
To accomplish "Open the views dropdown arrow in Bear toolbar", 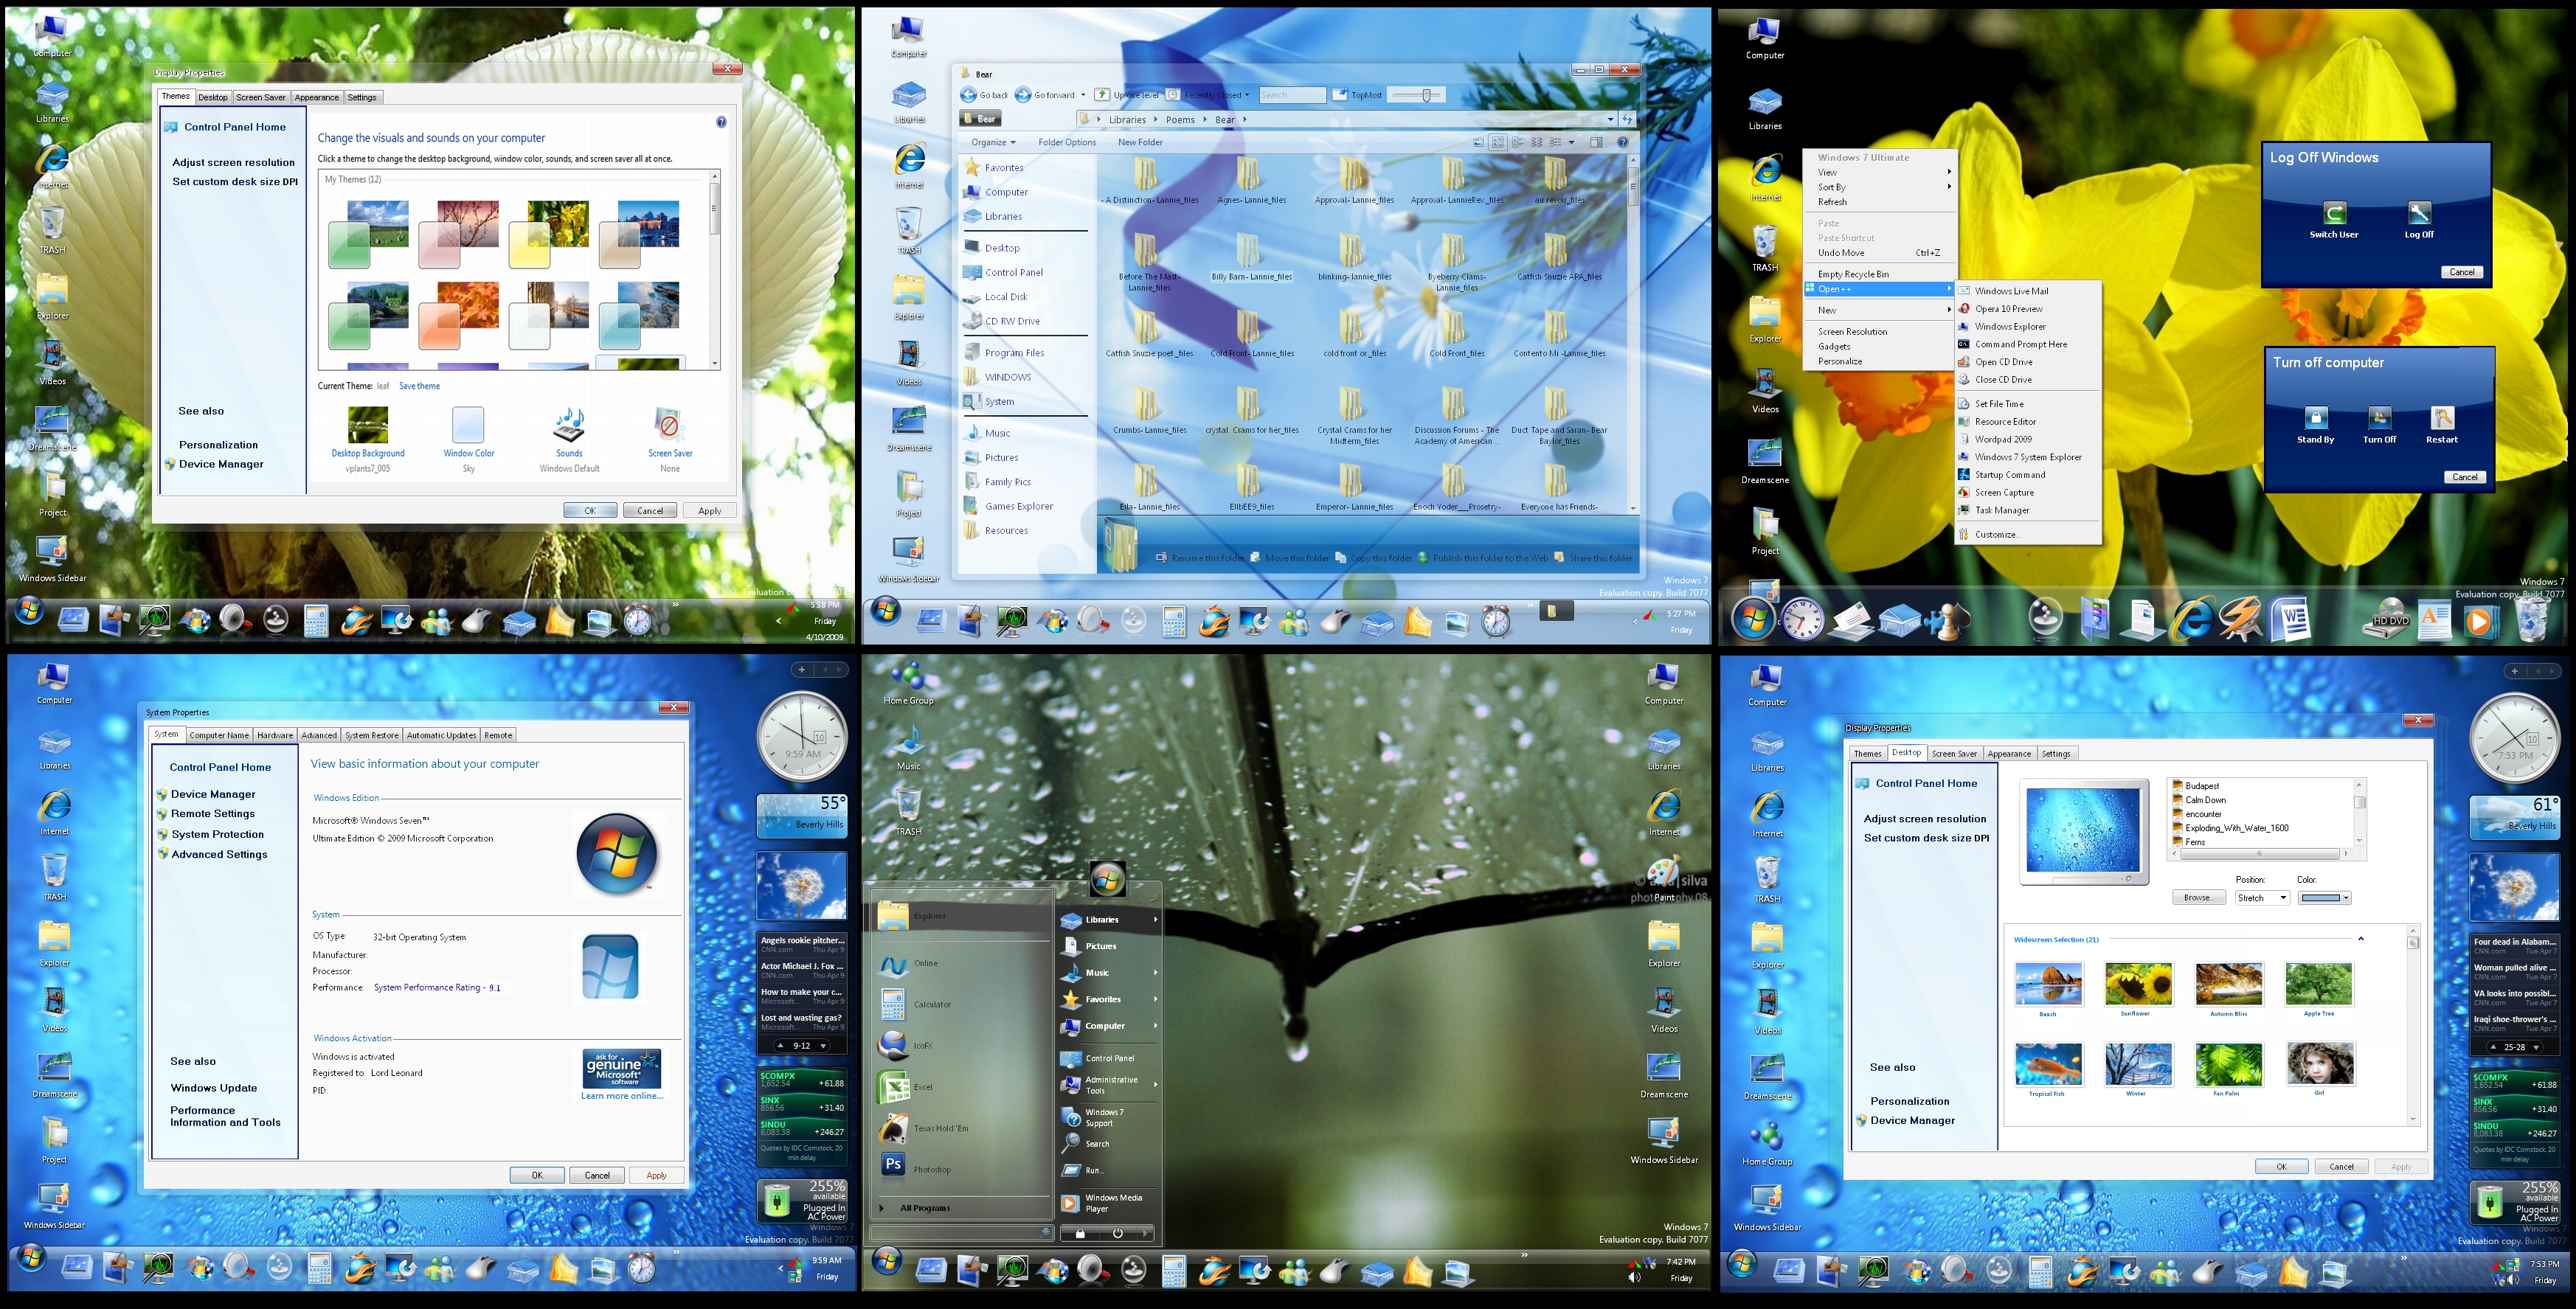I will coord(1571,142).
